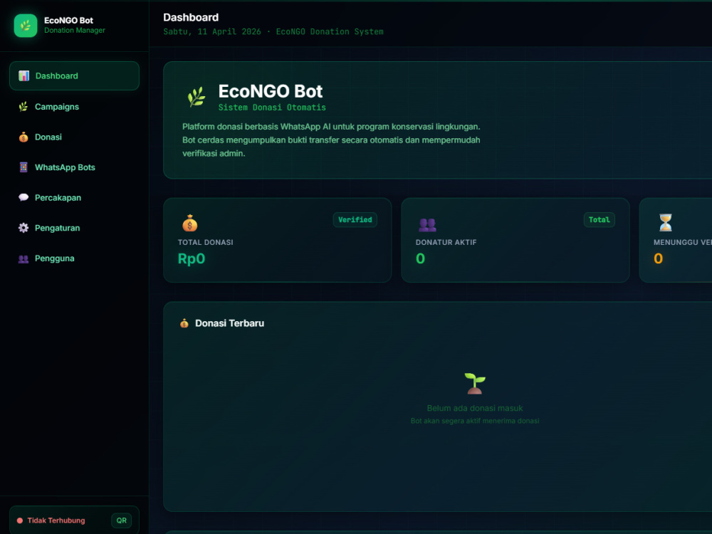Click the Pengguna people icon
Image resolution: width=712 pixels, height=534 pixels.
click(23, 259)
